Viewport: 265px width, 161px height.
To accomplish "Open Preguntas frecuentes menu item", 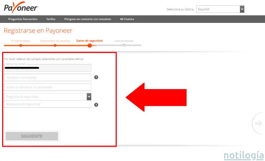I will click(23, 19).
